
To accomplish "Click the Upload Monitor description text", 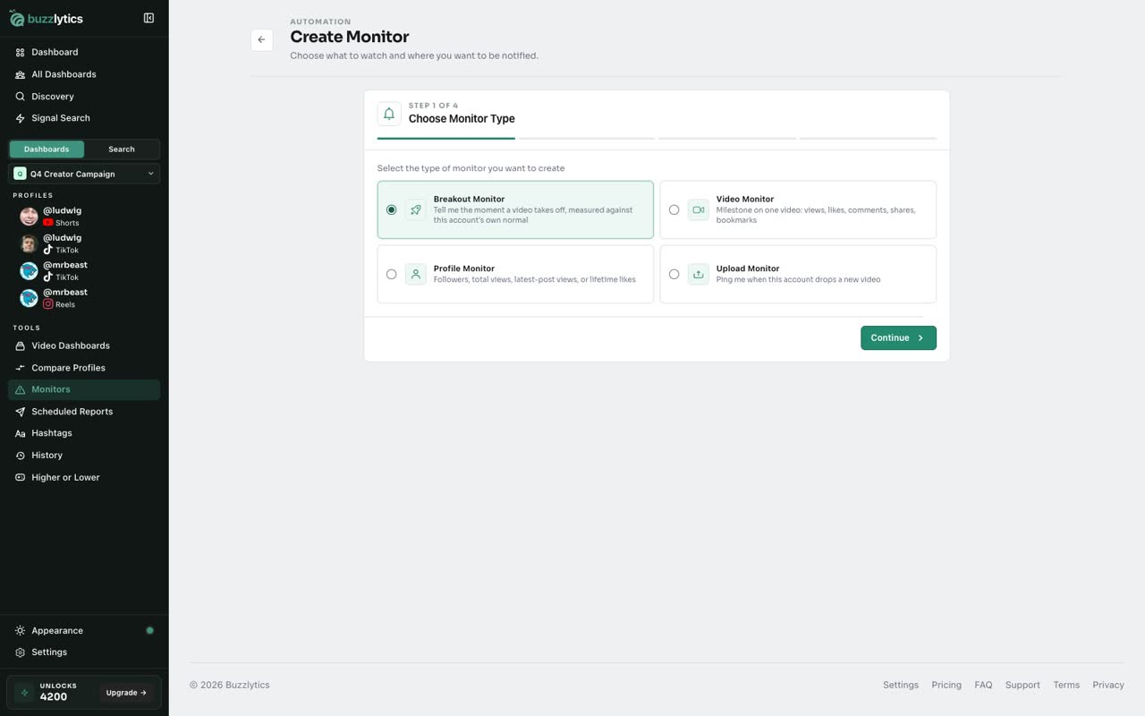I will [798, 280].
